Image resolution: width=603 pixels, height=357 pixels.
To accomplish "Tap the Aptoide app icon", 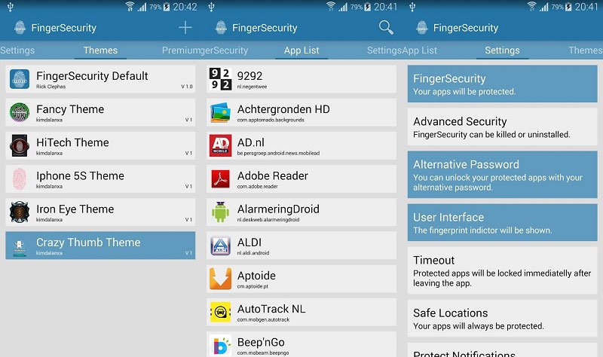I will pos(220,279).
